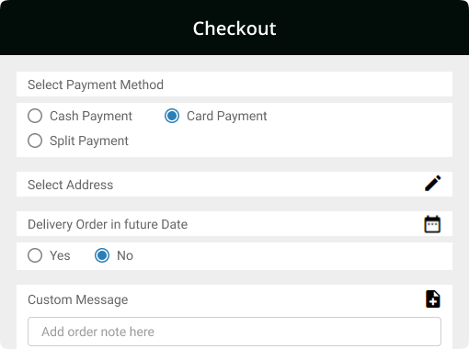Click the 'Cash Payment' label text

(91, 117)
